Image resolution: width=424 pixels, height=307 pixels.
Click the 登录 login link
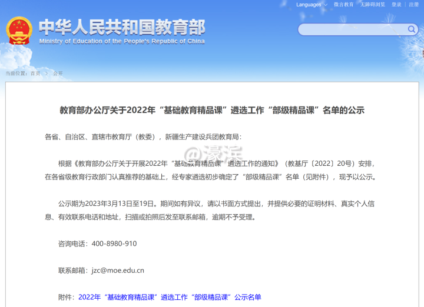pos(396,5)
